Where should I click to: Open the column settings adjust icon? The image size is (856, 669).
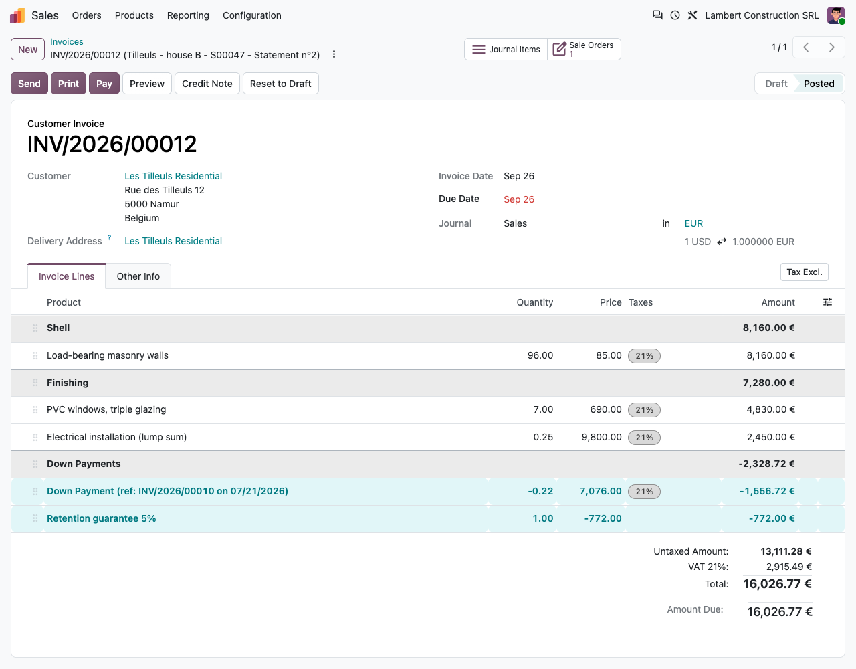pyautogui.click(x=827, y=302)
